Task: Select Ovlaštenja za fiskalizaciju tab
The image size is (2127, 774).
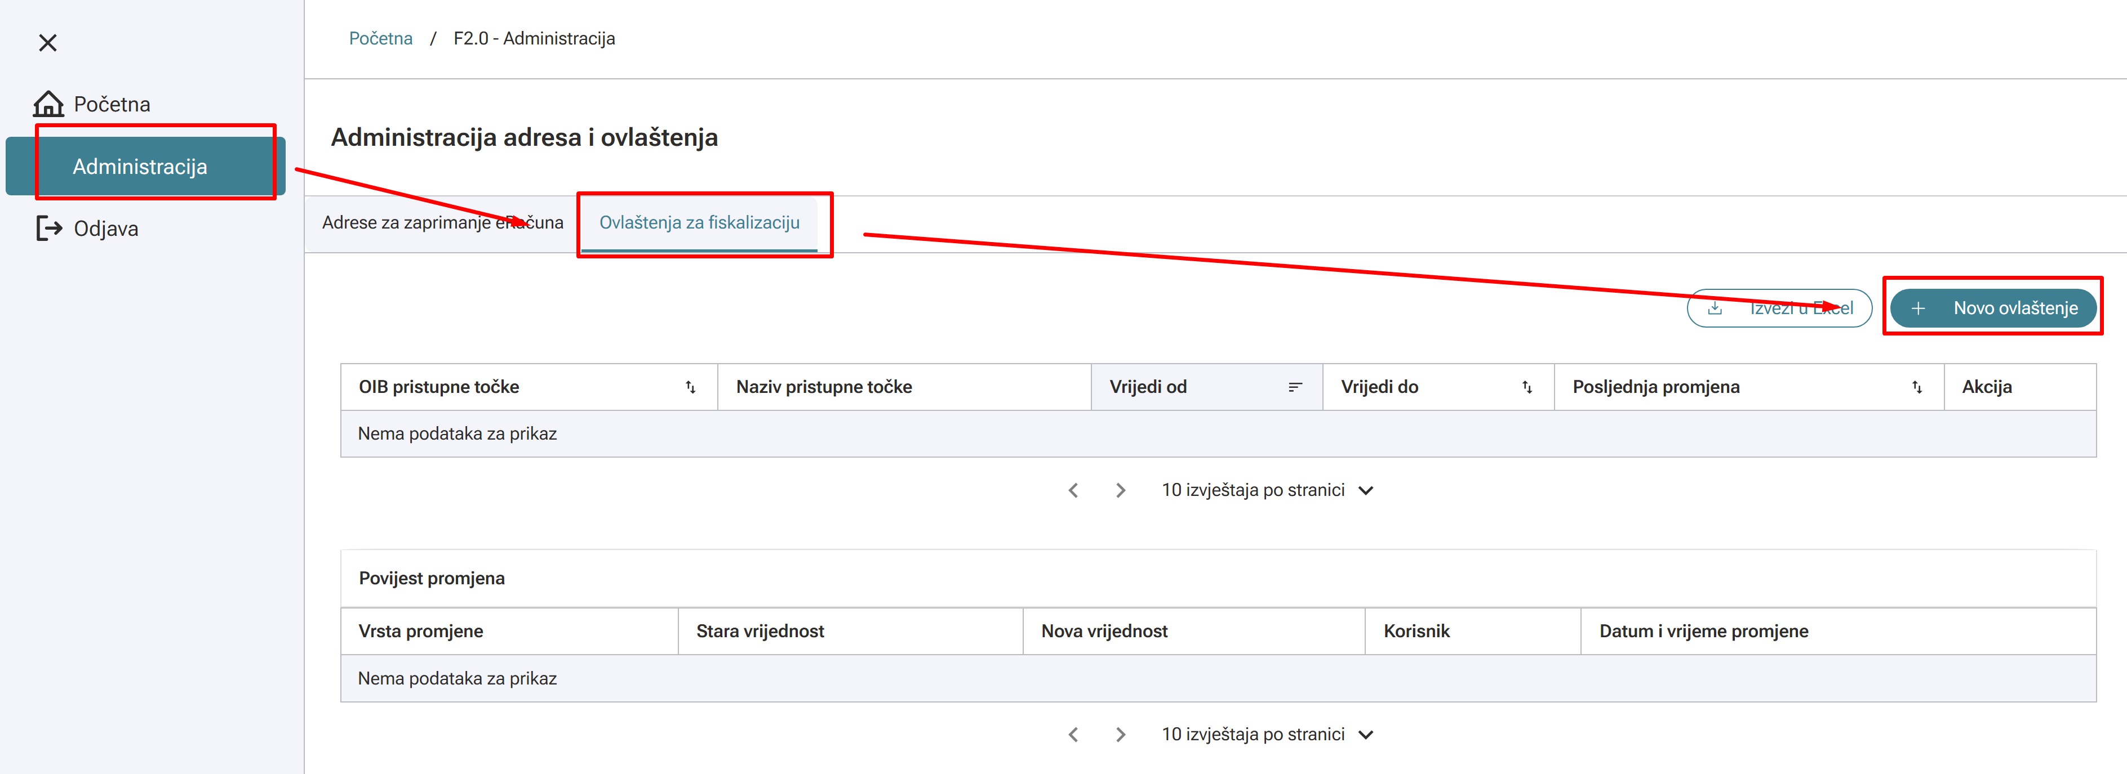Action: coord(699,223)
